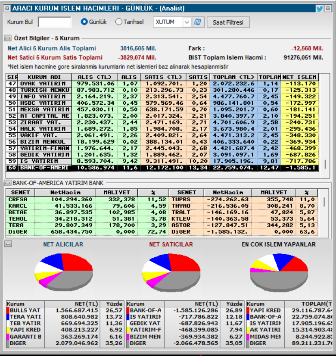This screenshot has width=336, height=356.
Task: Collapse the Bank-of-America Yatirim Bank section
Action: pos(7,183)
